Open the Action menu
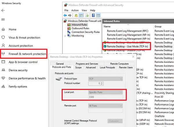 (75, 10)
